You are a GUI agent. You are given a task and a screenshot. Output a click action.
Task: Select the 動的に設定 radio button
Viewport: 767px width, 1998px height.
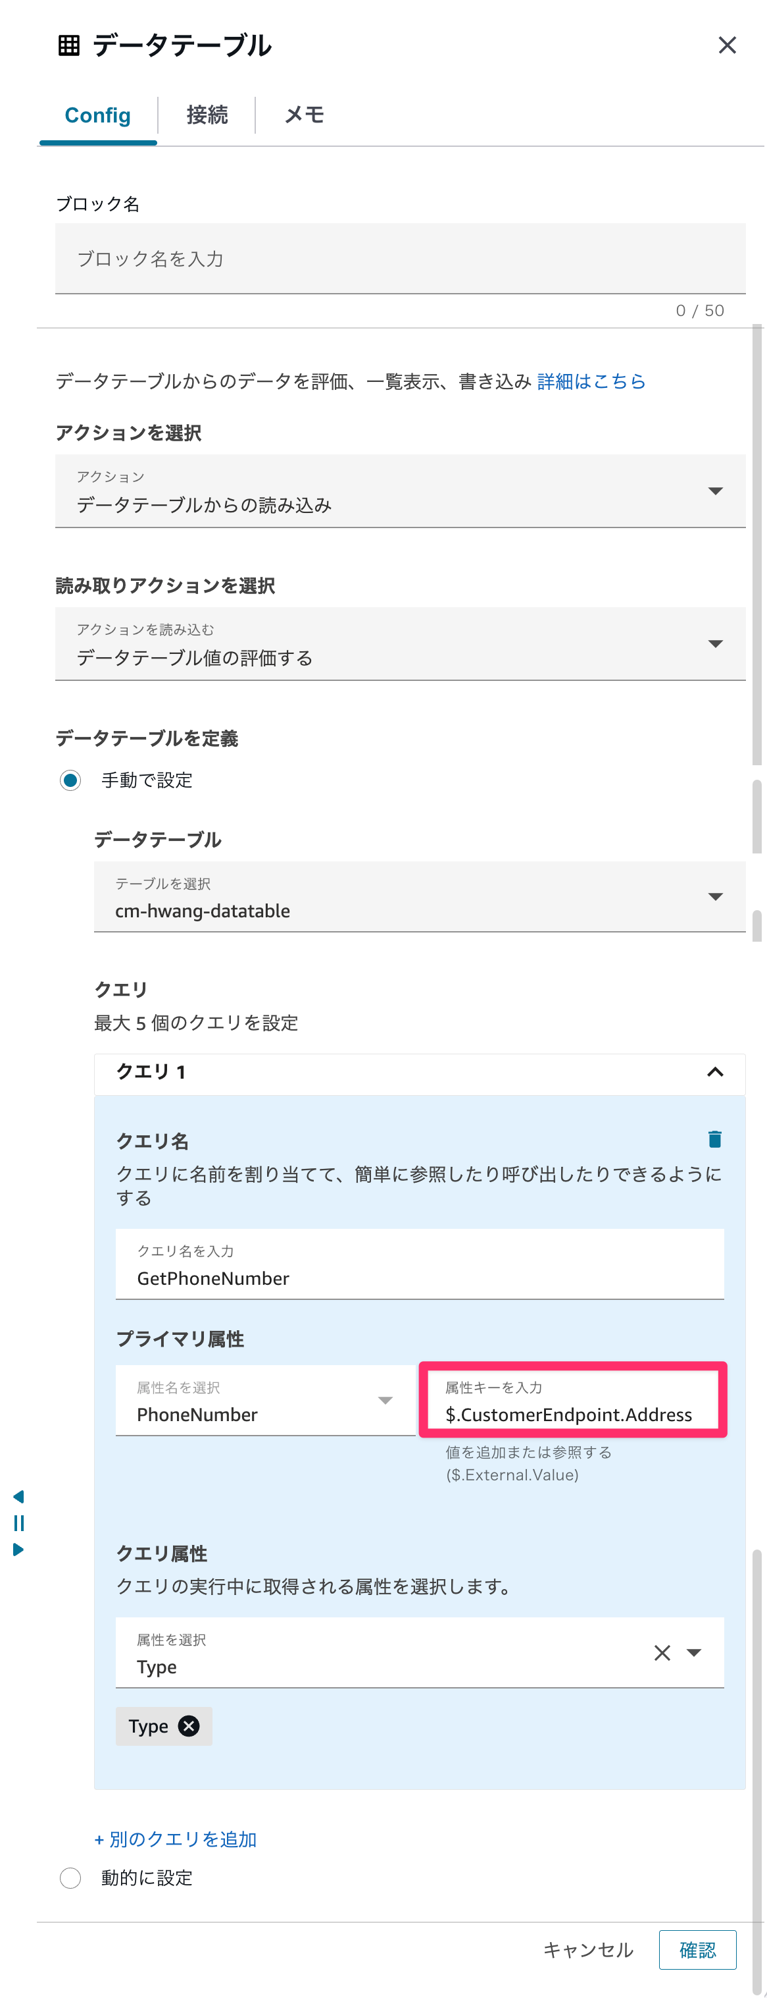[70, 1877]
